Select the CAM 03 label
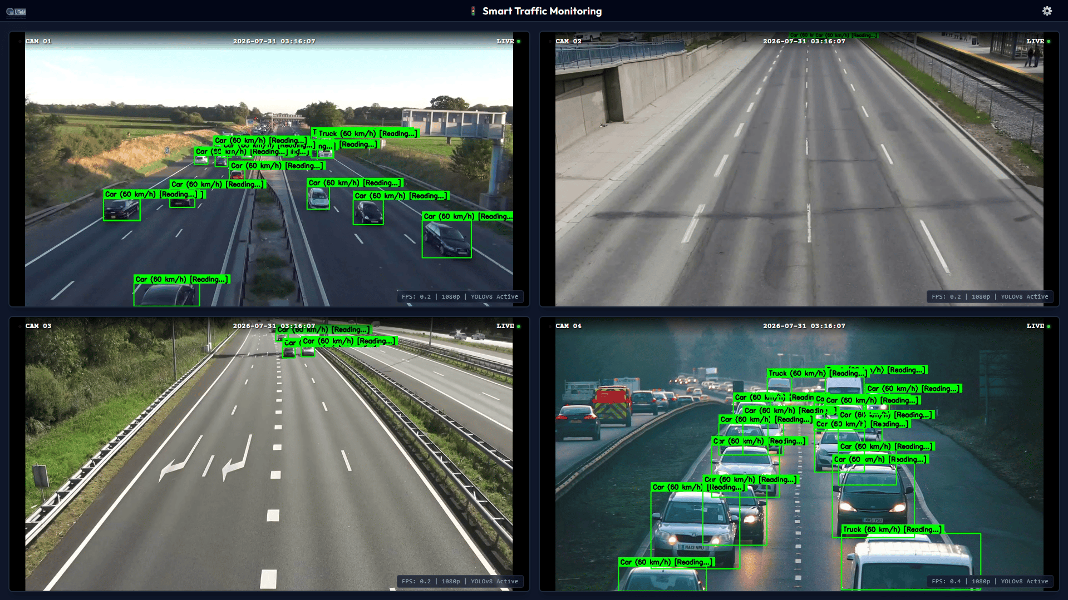The width and height of the screenshot is (1068, 600). pos(38,326)
